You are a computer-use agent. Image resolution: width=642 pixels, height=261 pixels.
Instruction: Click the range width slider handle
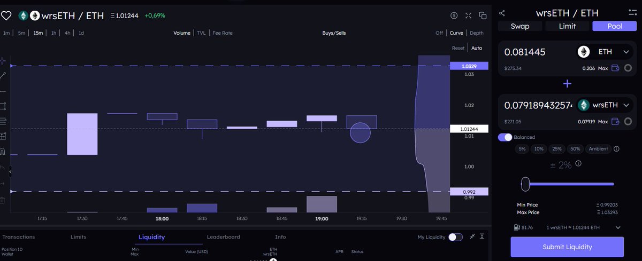coord(525,184)
